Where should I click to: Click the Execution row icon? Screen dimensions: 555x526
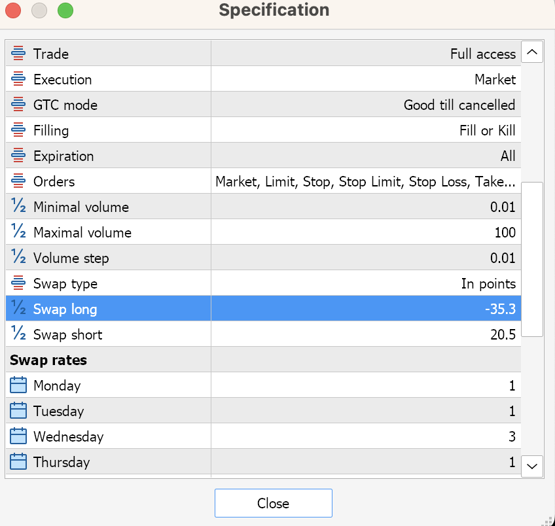click(18, 80)
